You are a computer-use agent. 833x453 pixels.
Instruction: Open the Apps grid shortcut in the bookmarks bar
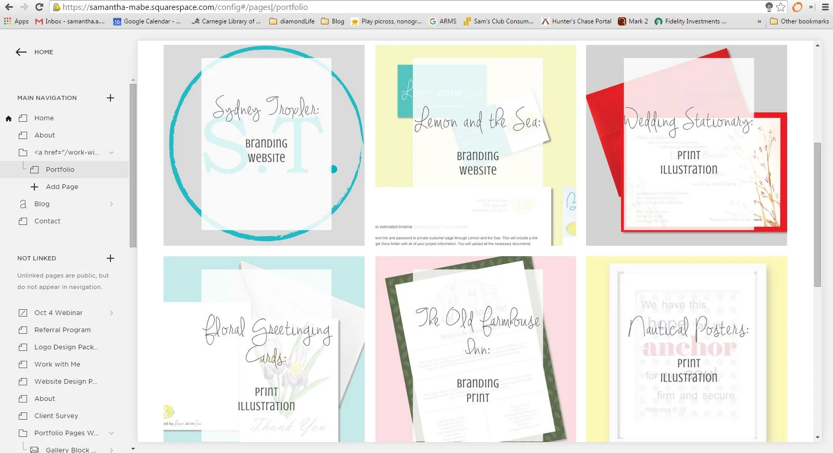pyautogui.click(x=16, y=21)
